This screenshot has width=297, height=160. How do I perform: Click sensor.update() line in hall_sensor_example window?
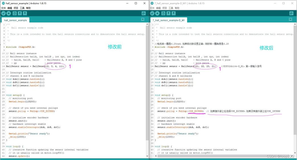19,156
